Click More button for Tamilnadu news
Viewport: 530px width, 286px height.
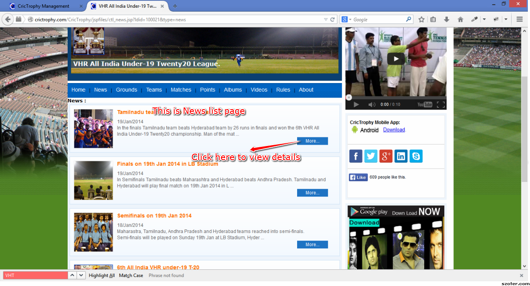312,141
